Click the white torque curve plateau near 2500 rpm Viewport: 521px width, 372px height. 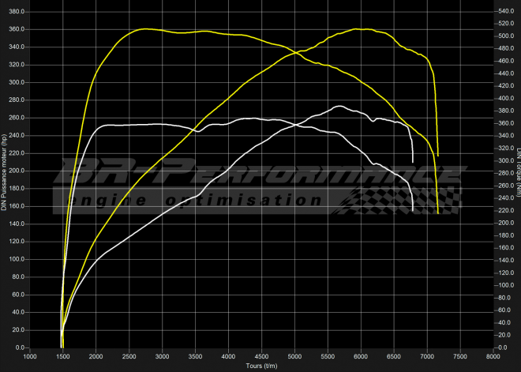click(x=130, y=125)
